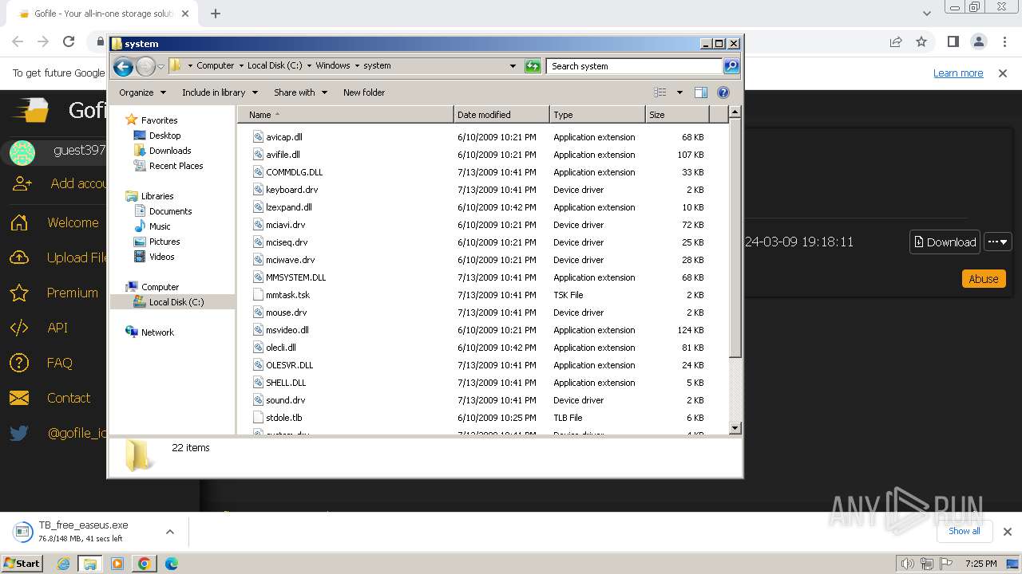Screen dimensions: 1022x574
Task: Open the recent locations dropdown beside Forward
Action: (x=160, y=66)
